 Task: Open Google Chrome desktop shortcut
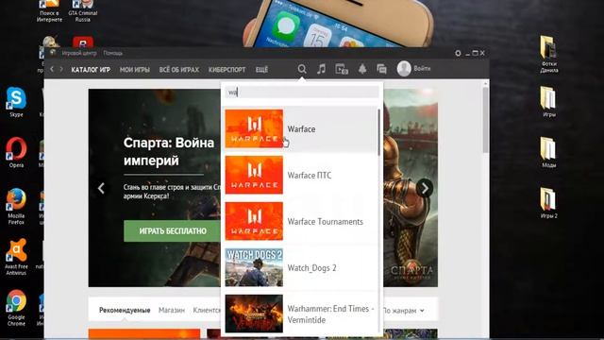16,308
